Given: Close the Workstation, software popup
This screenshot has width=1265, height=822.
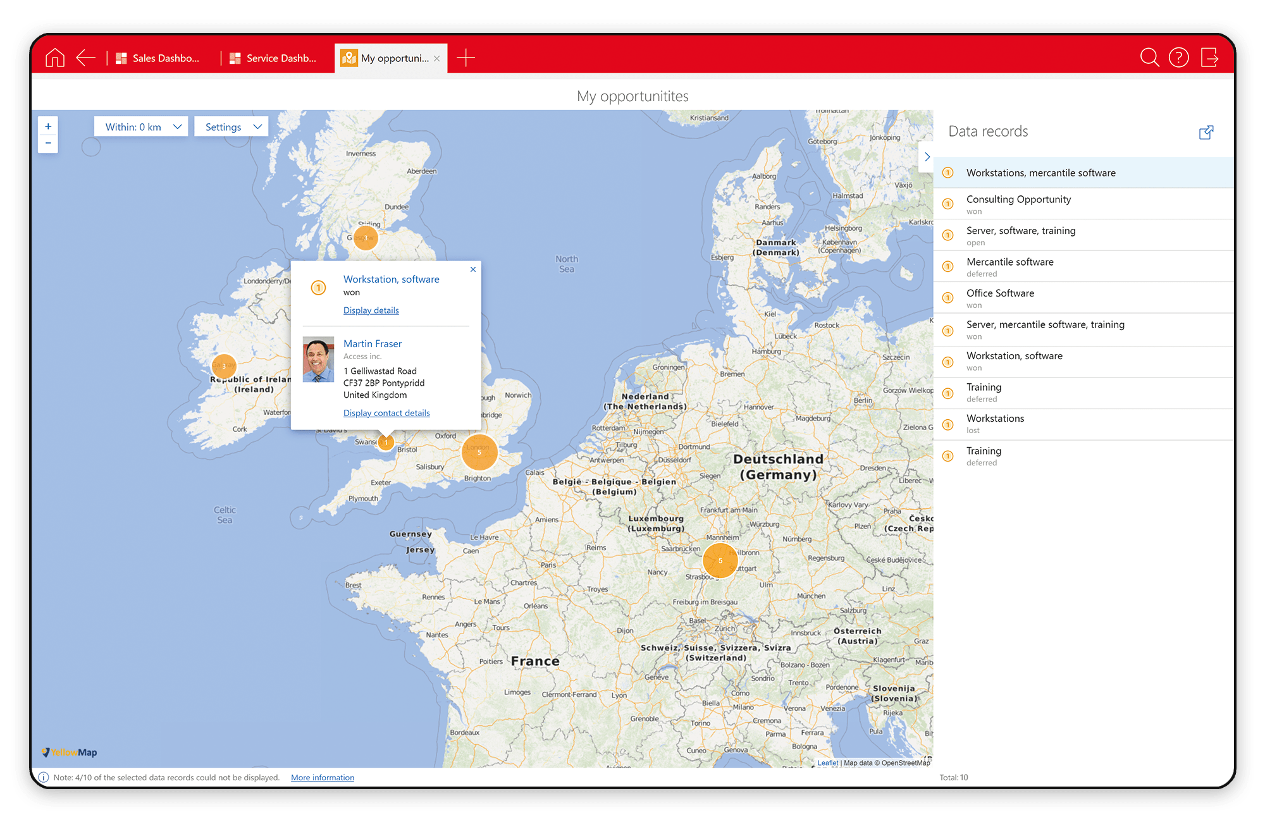Looking at the screenshot, I should pyautogui.click(x=472, y=269).
